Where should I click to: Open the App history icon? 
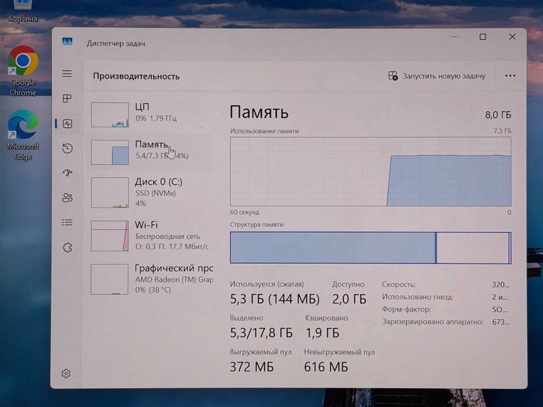pyautogui.click(x=67, y=148)
